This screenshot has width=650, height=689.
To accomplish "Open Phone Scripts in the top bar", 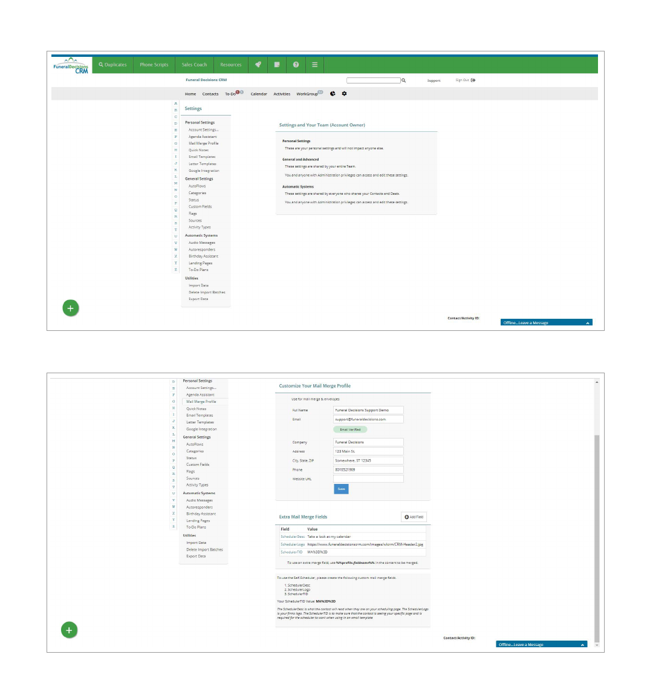I will click(x=154, y=65).
